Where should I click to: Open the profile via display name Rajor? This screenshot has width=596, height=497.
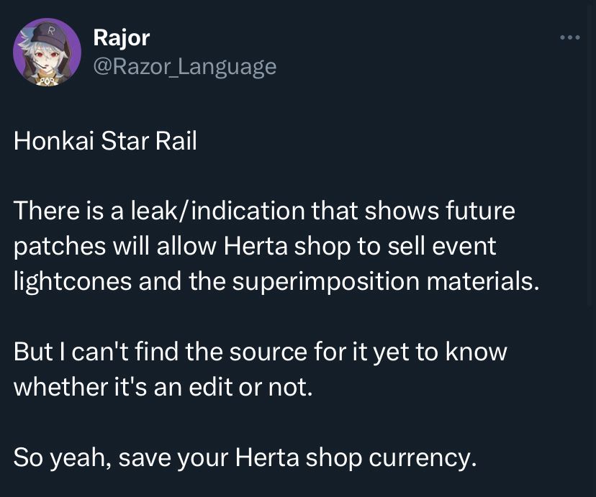pyautogui.click(x=121, y=37)
